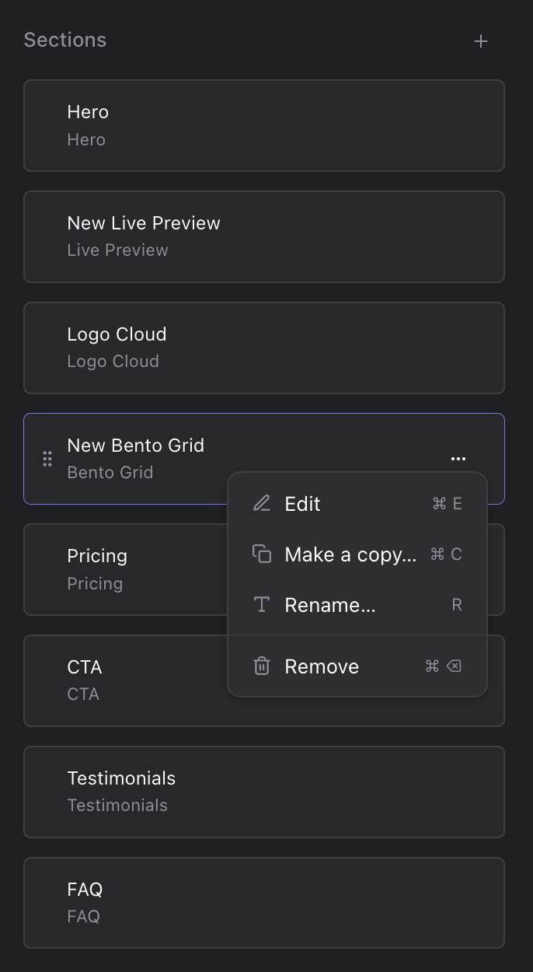Image resolution: width=533 pixels, height=972 pixels.
Task: Click the ⌘ E shortcut hint
Action: 448,504
